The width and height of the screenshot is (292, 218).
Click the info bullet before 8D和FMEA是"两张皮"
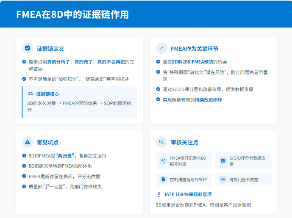coord(24,156)
